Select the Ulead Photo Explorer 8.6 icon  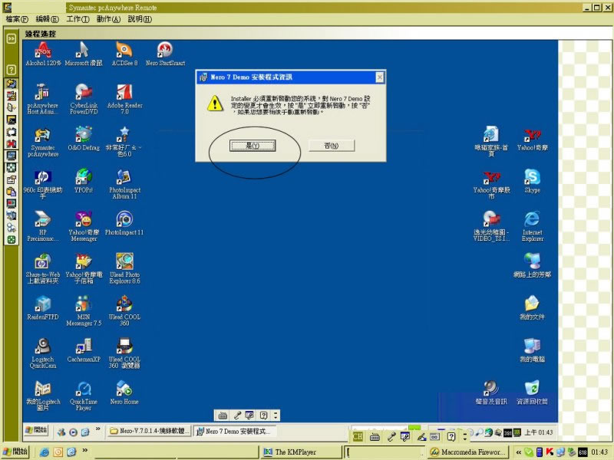pyautogui.click(x=124, y=268)
